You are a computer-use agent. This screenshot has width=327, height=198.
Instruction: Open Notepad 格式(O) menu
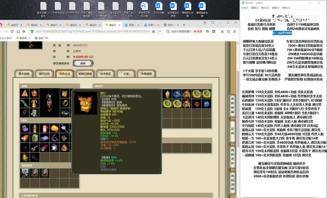265,8
